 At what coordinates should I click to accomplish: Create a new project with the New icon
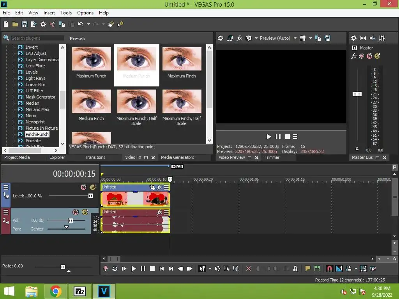pos(6,24)
